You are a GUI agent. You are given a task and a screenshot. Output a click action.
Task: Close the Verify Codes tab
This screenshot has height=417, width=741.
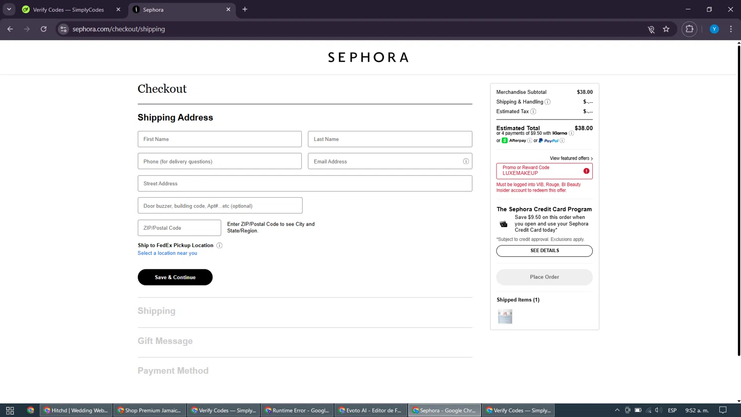118,9
